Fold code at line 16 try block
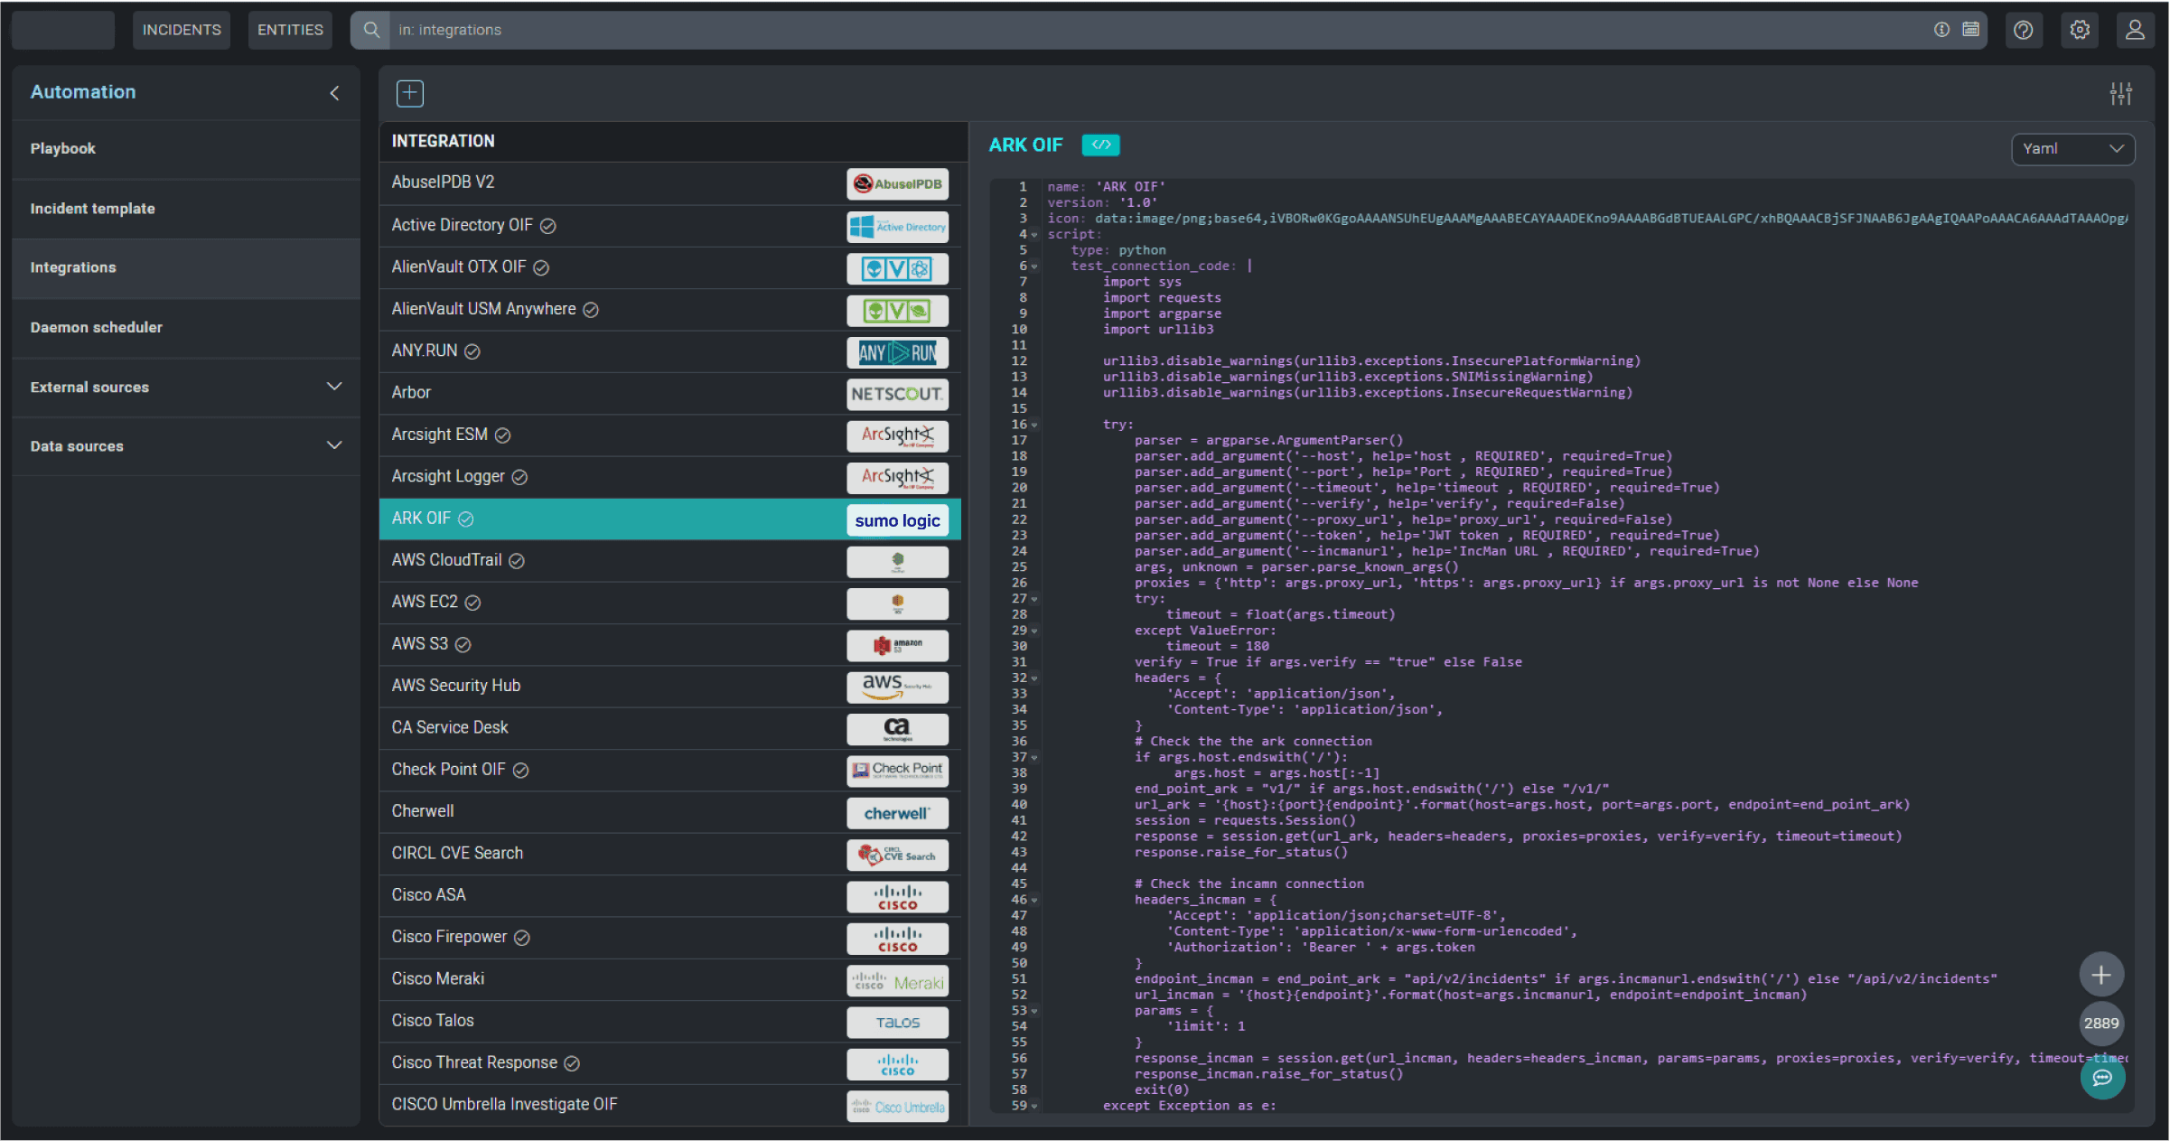The height and width of the screenshot is (1141, 2170). (1034, 425)
